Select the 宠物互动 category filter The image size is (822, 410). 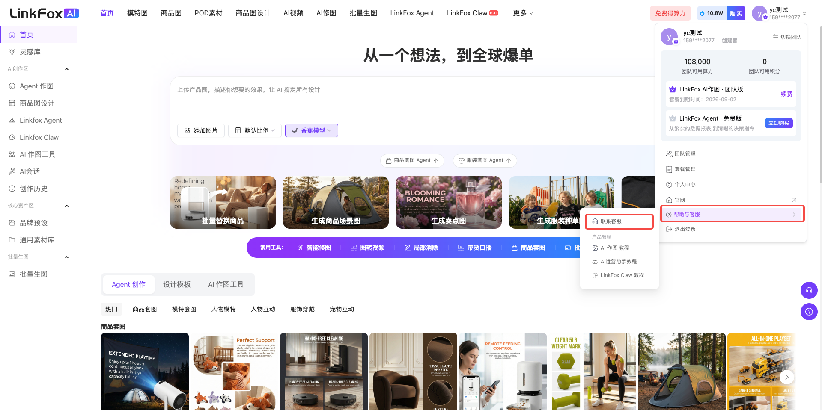click(x=342, y=309)
